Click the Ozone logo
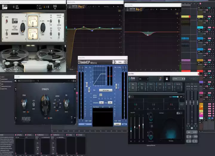Image resolution: width=215 pixels, height=156 pixels. pyautogui.click(x=132, y=79)
